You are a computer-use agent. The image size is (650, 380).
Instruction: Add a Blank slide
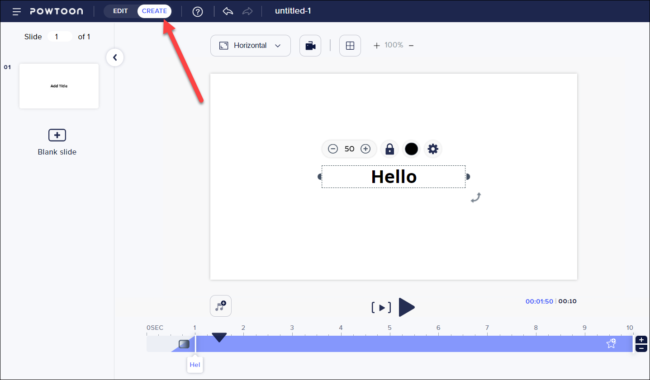coord(57,135)
